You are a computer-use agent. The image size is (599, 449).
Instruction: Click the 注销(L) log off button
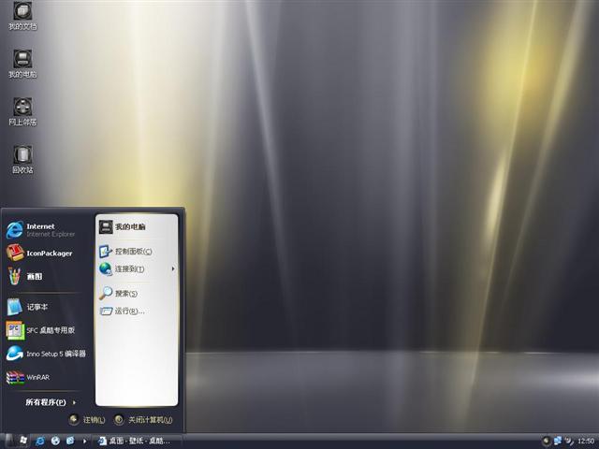pyautogui.click(x=87, y=420)
